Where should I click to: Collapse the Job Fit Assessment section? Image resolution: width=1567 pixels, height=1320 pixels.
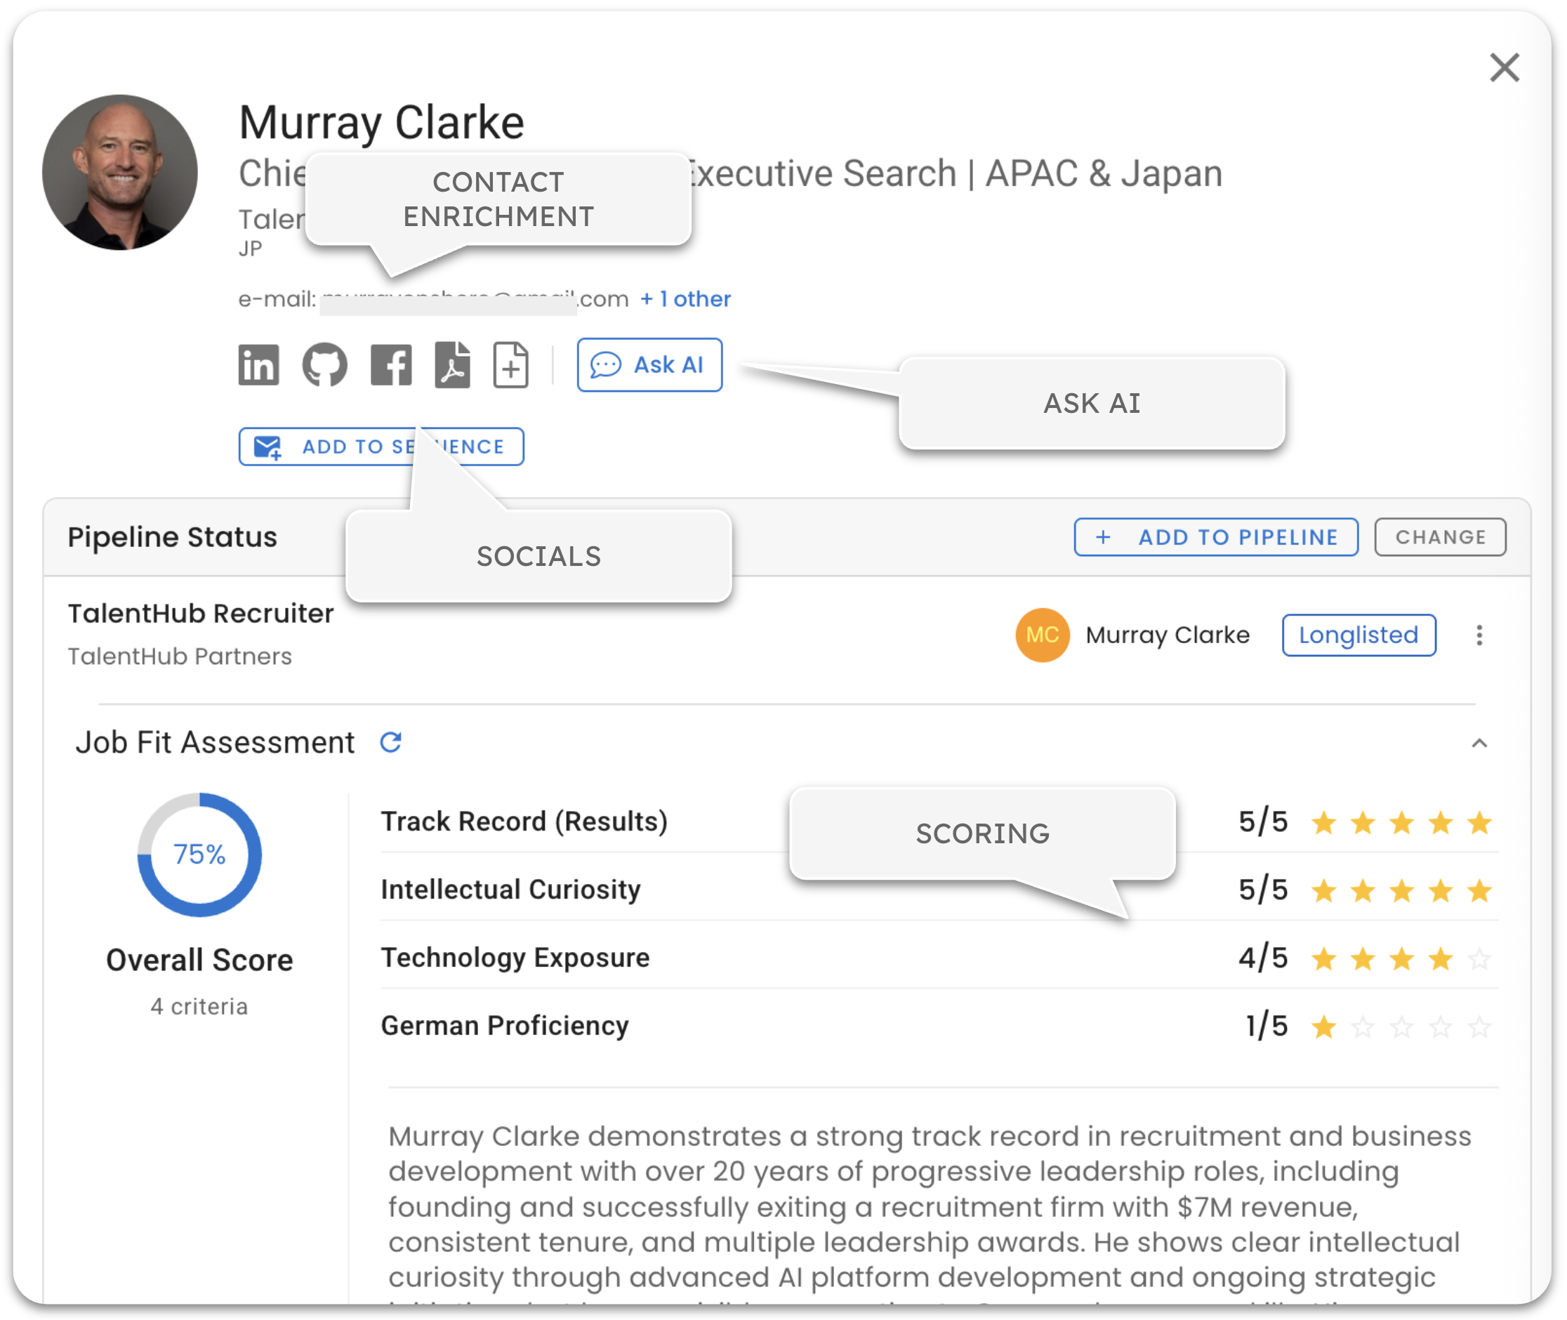click(x=1479, y=743)
